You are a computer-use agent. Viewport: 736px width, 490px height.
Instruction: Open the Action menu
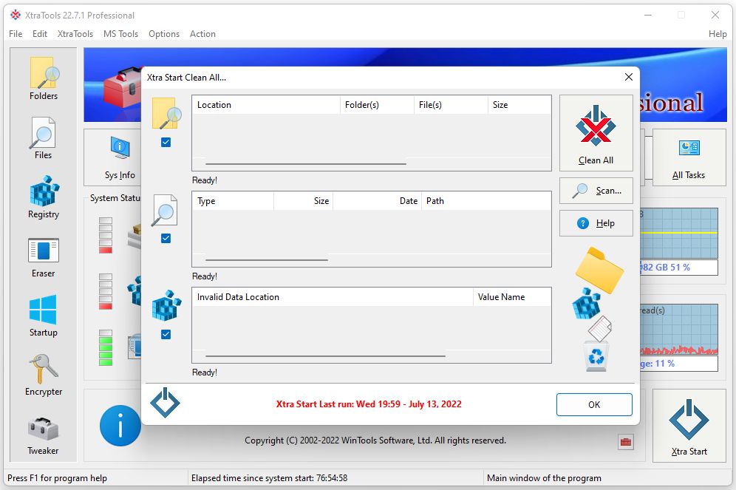(x=202, y=34)
